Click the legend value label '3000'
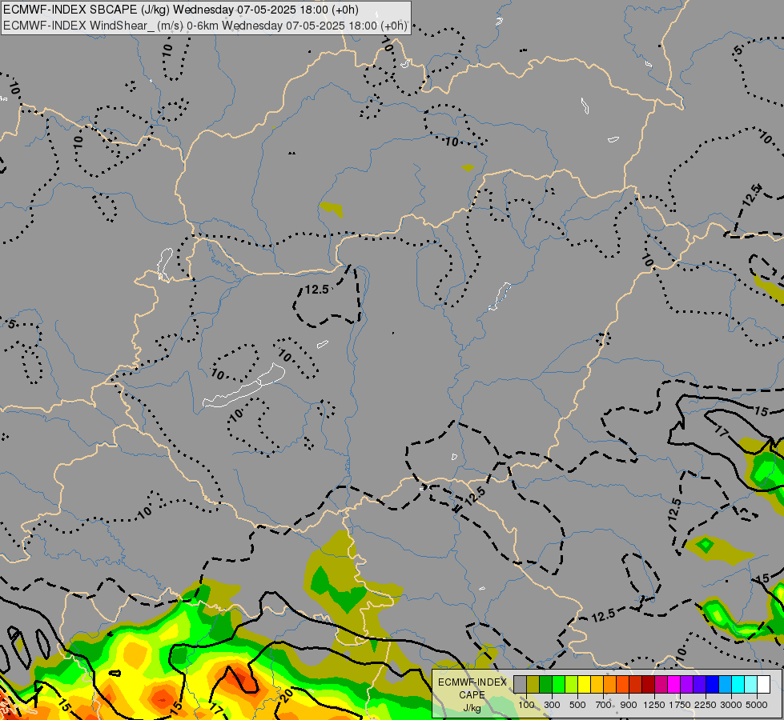Screen dimensions: 784x720 [x=731, y=705]
